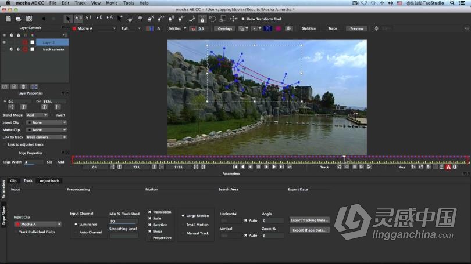
Task: Select the Scale tool
Action: (x=223, y=19)
